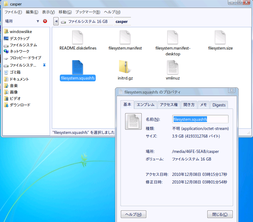Open the ヘルプ(H) menu
The width and height of the screenshot is (253, 222).
112,12
